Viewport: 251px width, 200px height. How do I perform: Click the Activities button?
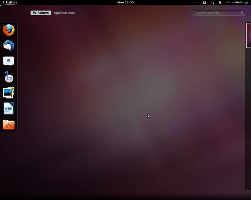pos(10,2)
